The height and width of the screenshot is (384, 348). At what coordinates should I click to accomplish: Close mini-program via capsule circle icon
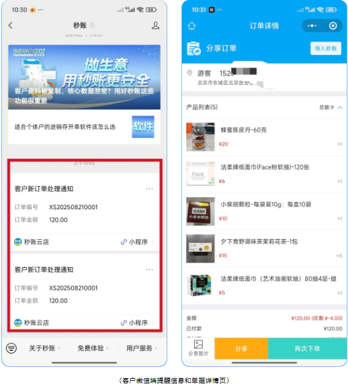pyautogui.click(x=333, y=26)
